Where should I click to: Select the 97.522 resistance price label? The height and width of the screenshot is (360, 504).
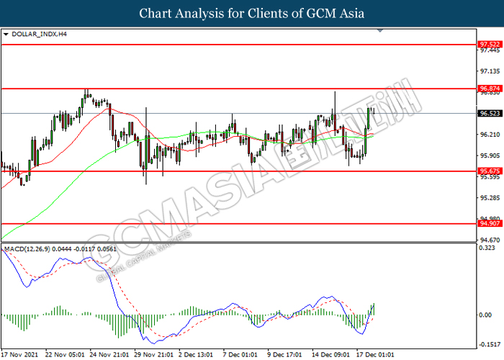click(490, 44)
